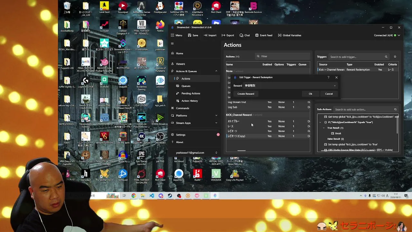This screenshot has width=412, height=232.
Task: Click the triggers panel options icon
Action: coord(395,57)
